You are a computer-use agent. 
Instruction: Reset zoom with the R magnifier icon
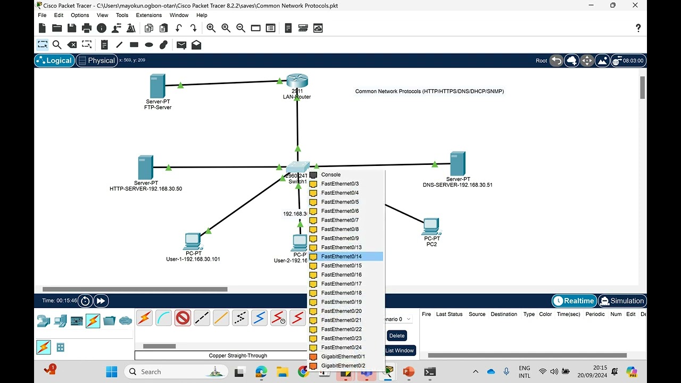pos(226,28)
